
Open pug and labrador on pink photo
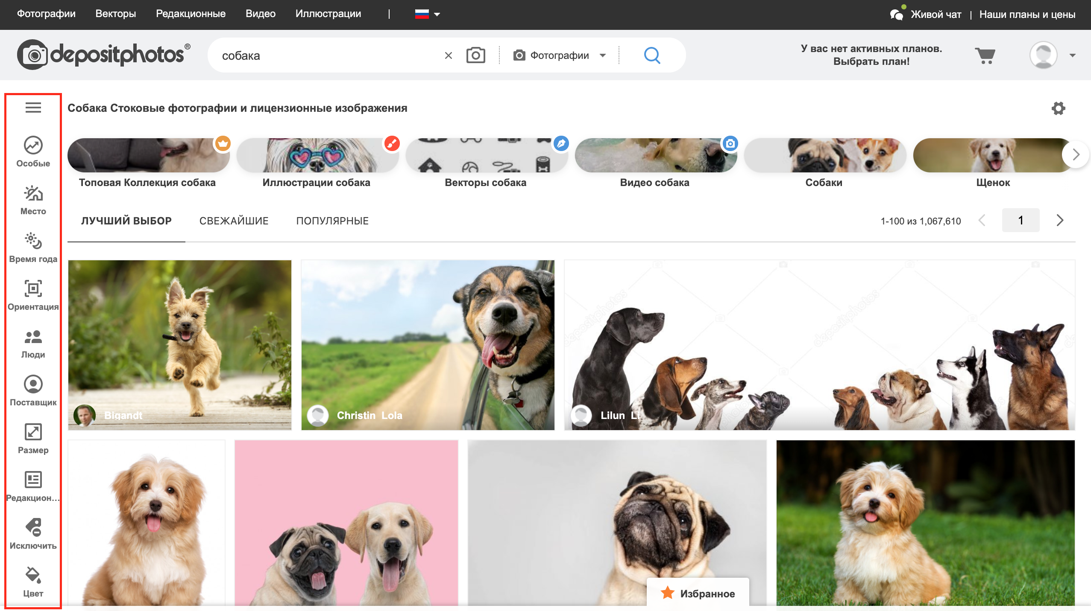click(x=346, y=523)
